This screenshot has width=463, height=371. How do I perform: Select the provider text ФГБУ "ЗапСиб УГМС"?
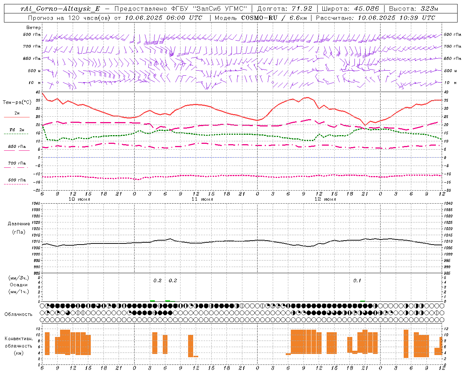coord(209,9)
